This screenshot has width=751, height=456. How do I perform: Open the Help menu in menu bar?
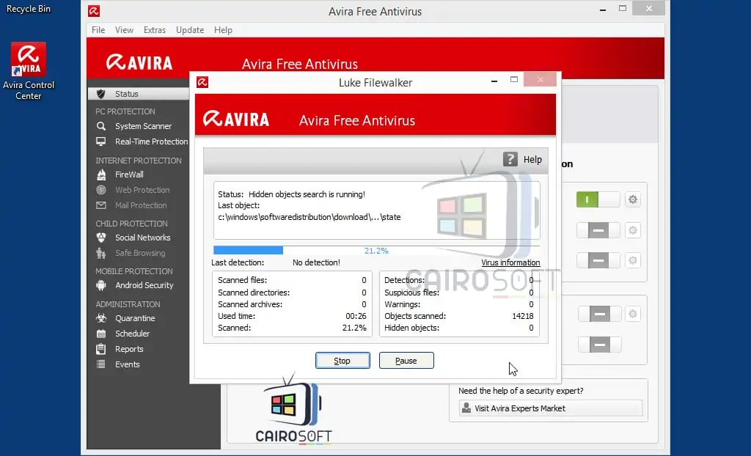pyautogui.click(x=223, y=30)
